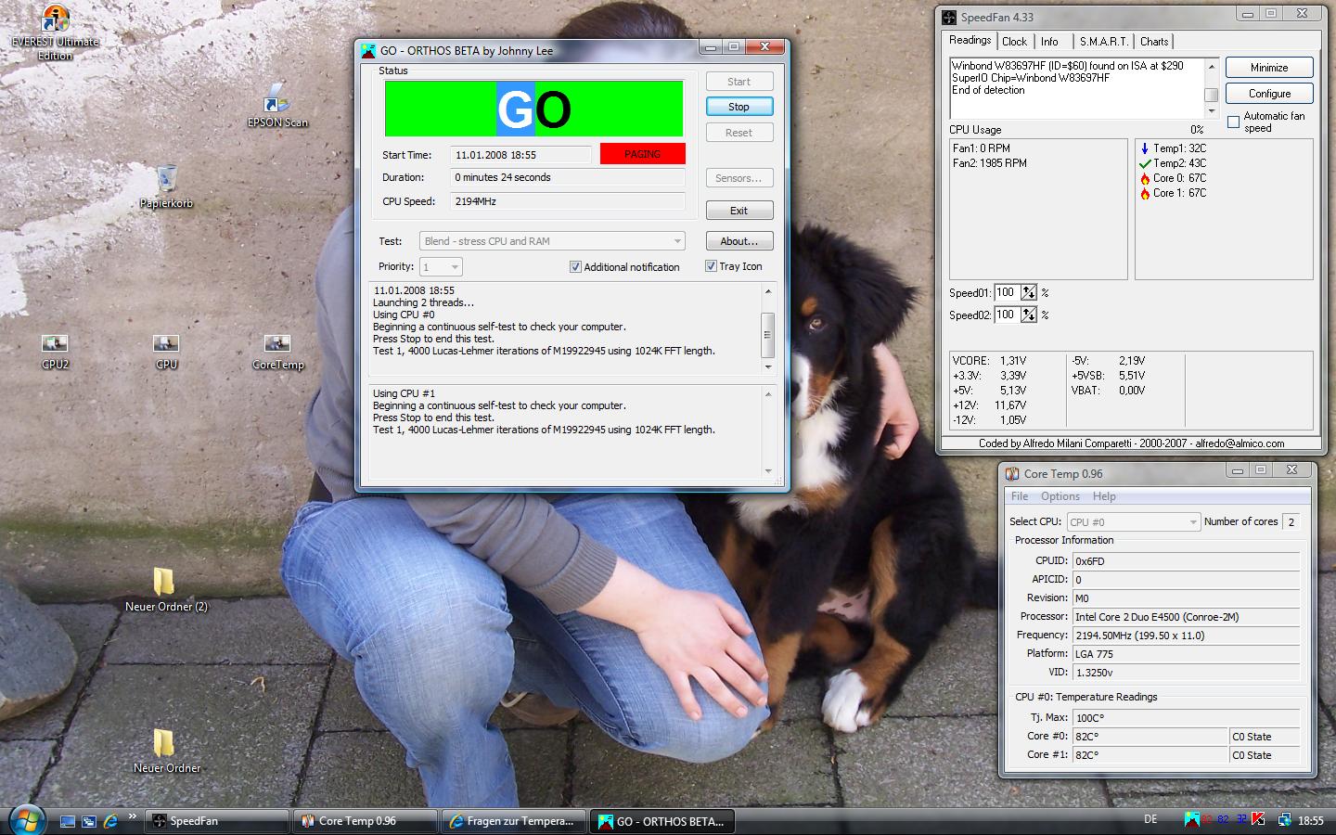The width and height of the screenshot is (1336, 835).
Task: Click the green GO status banner
Action: pos(533,109)
